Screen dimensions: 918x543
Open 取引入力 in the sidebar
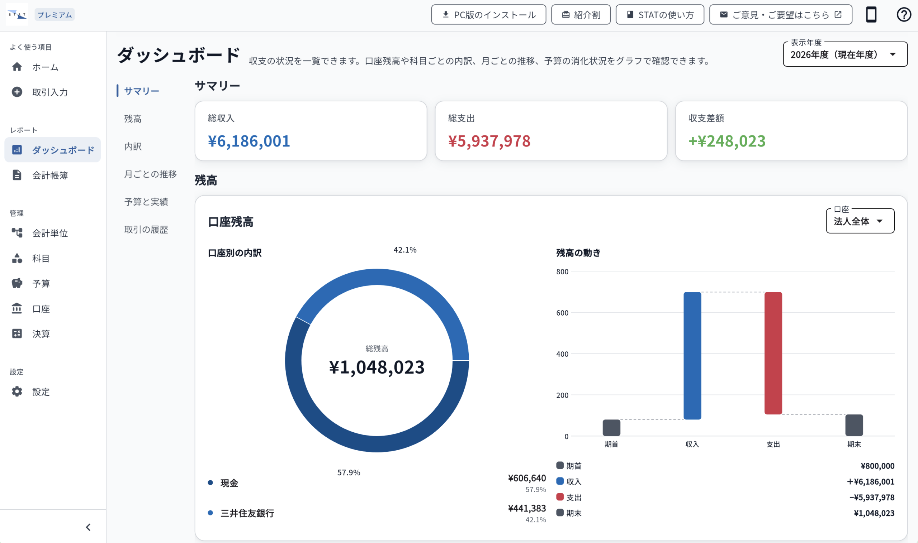pos(52,92)
